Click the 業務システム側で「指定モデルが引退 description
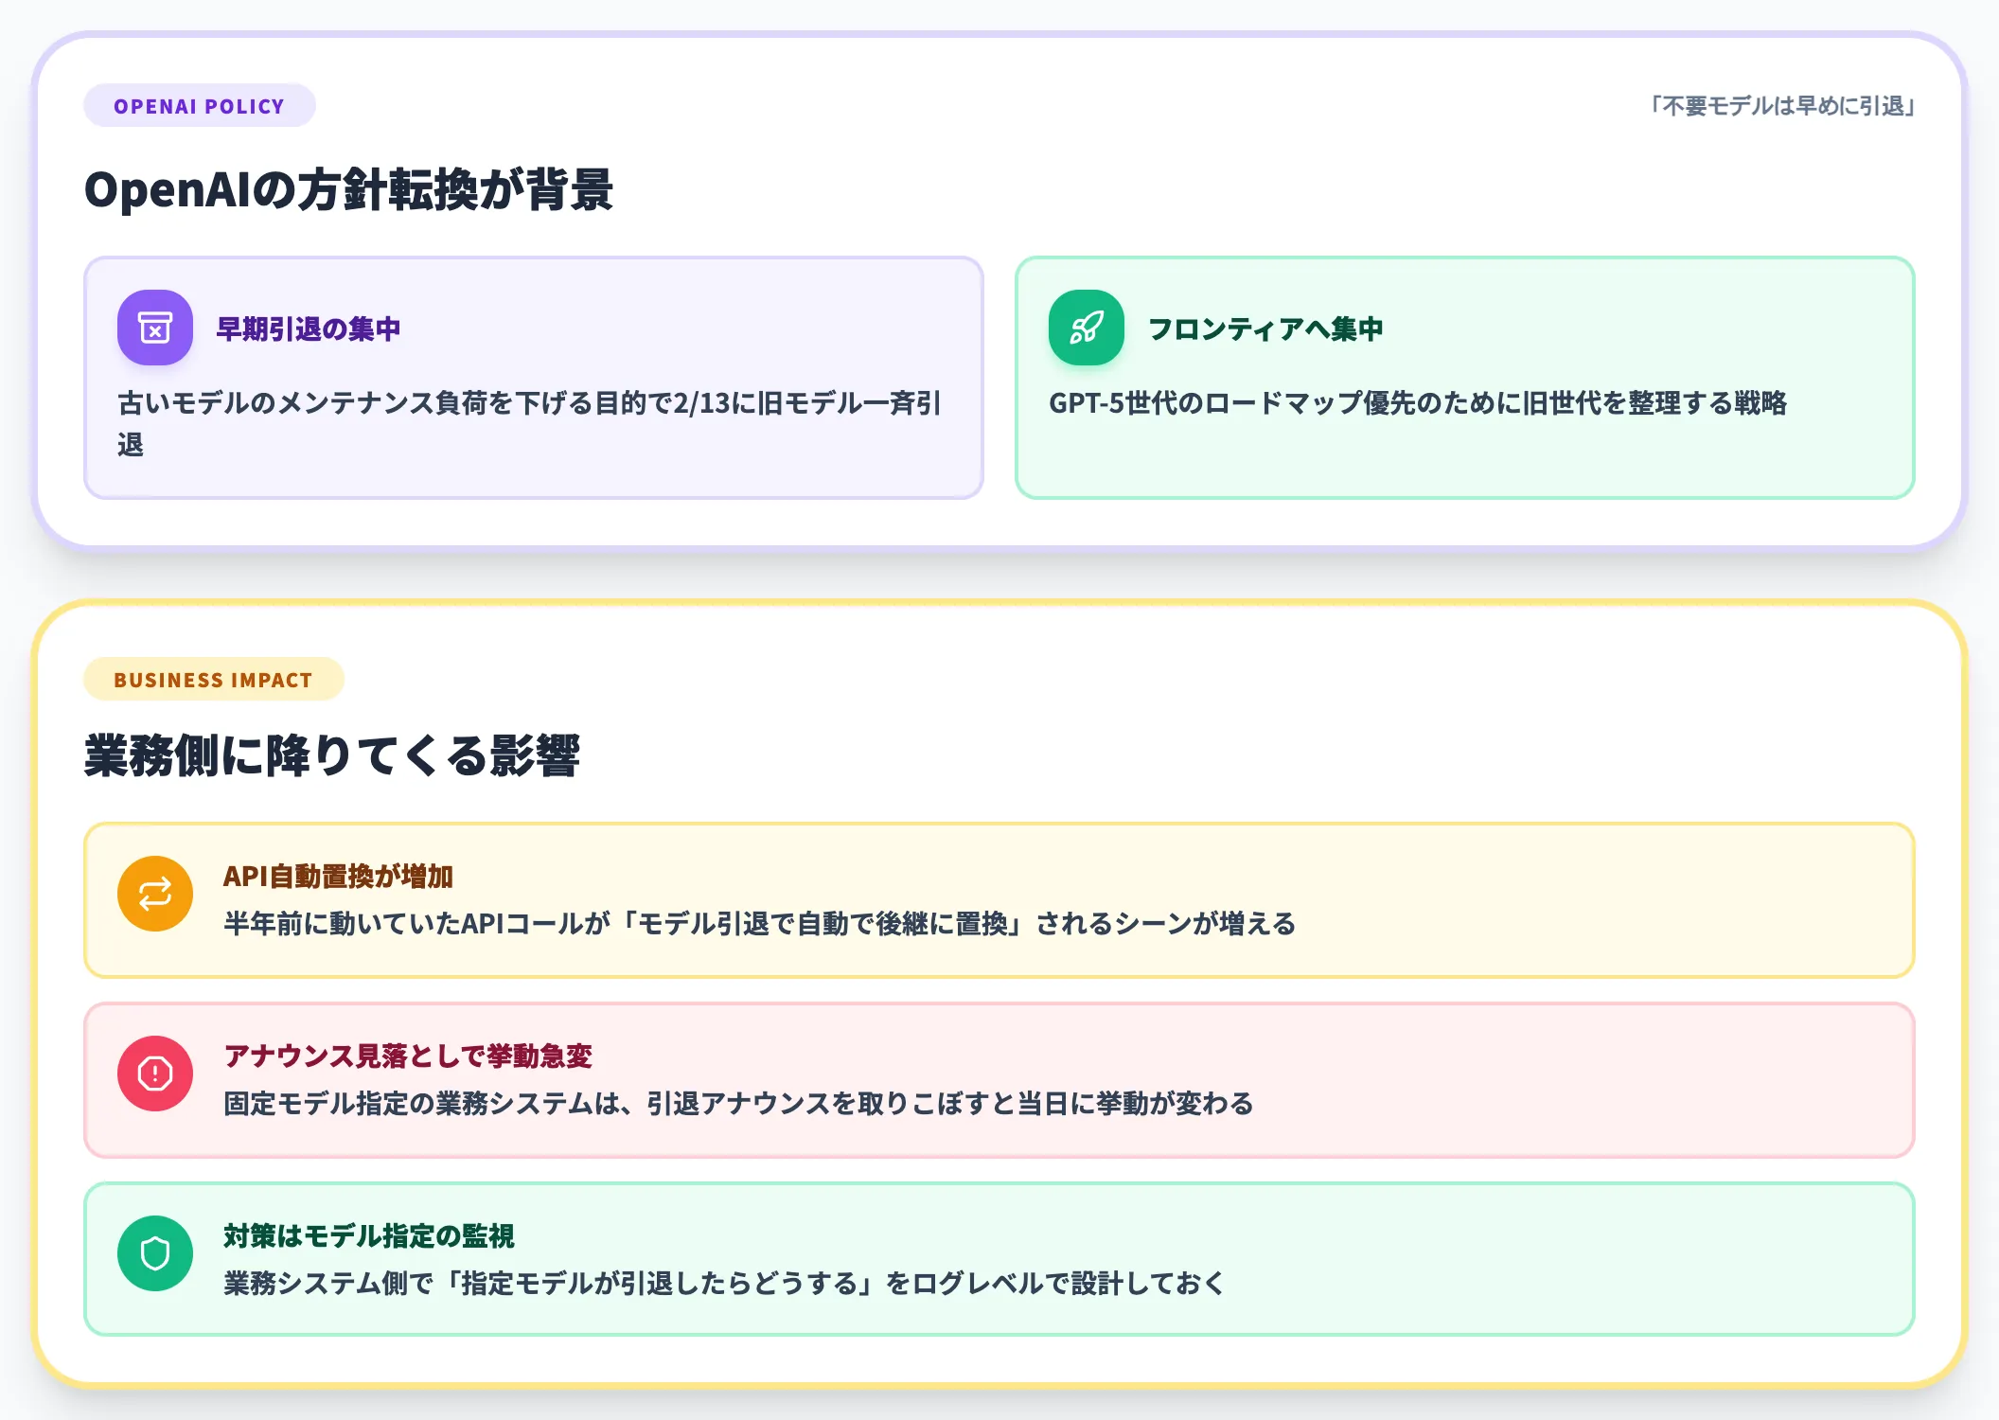The height and width of the screenshot is (1420, 1999). point(724,1283)
